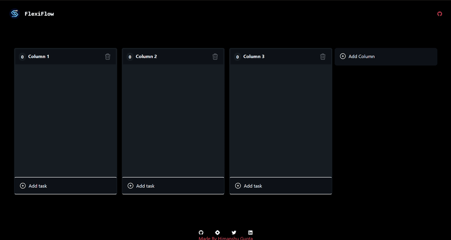The height and width of the screenshot is (240, 451).
Task: Open the GitHub icon in the header
Action: click(x=440, y=14)
